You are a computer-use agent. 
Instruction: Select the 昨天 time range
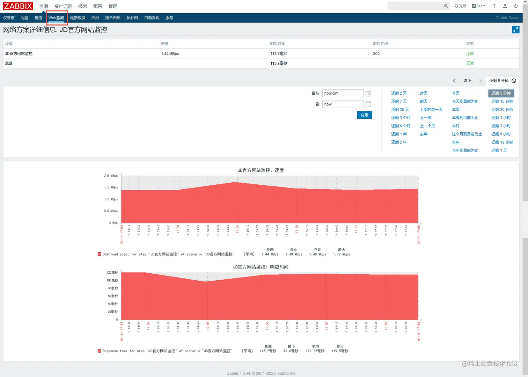tap(424, 93)
